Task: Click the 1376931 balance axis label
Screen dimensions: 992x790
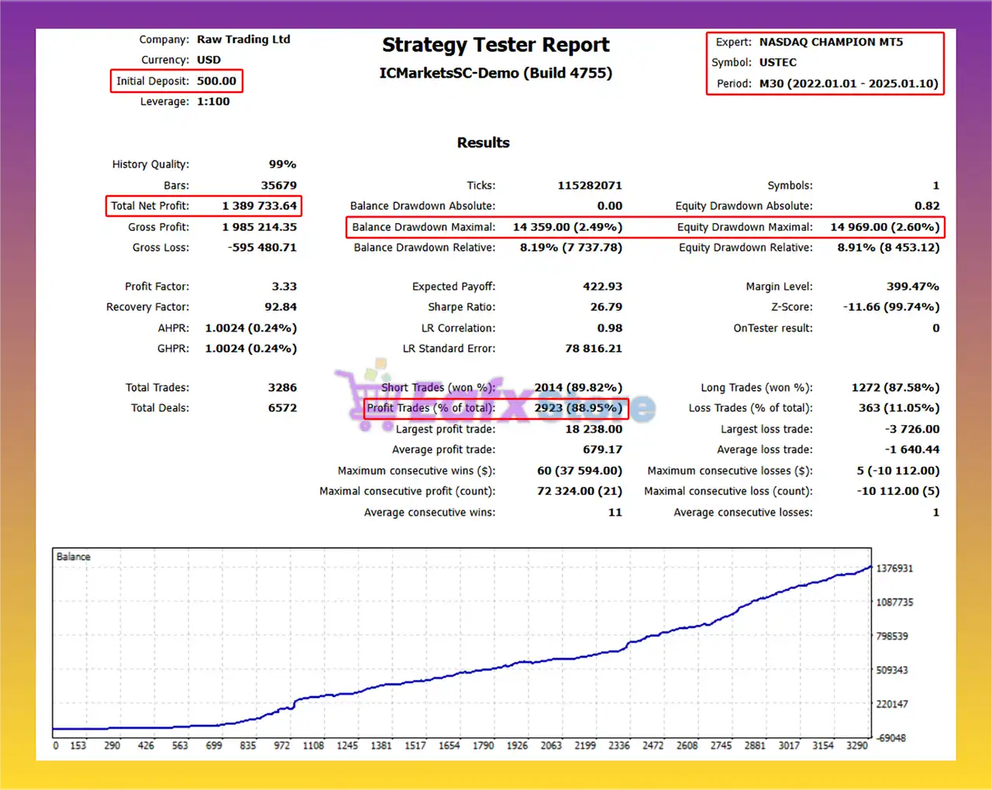Action: (x=894, y=568)
